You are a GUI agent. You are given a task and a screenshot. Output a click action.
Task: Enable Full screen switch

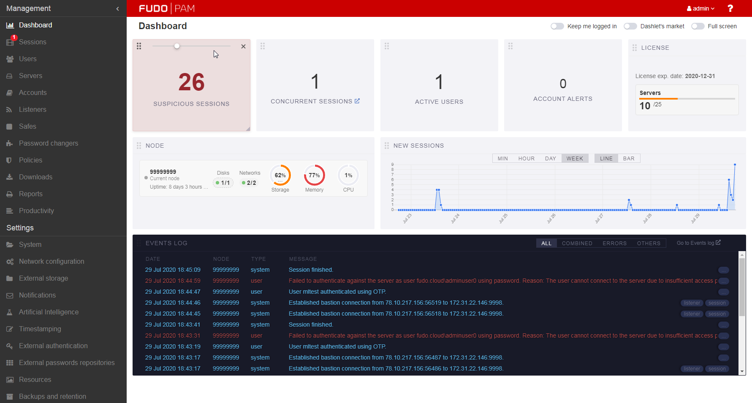click(x=698, y=26)
